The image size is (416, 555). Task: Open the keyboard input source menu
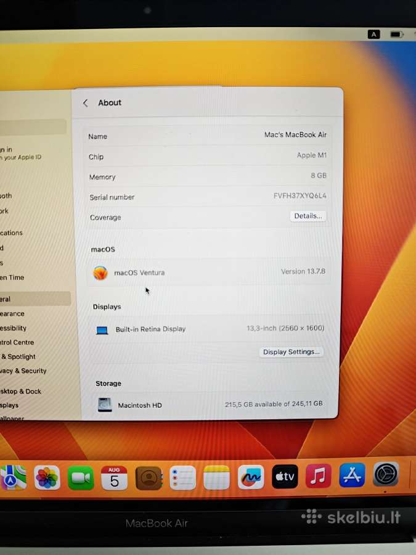(x=374, y=35)
